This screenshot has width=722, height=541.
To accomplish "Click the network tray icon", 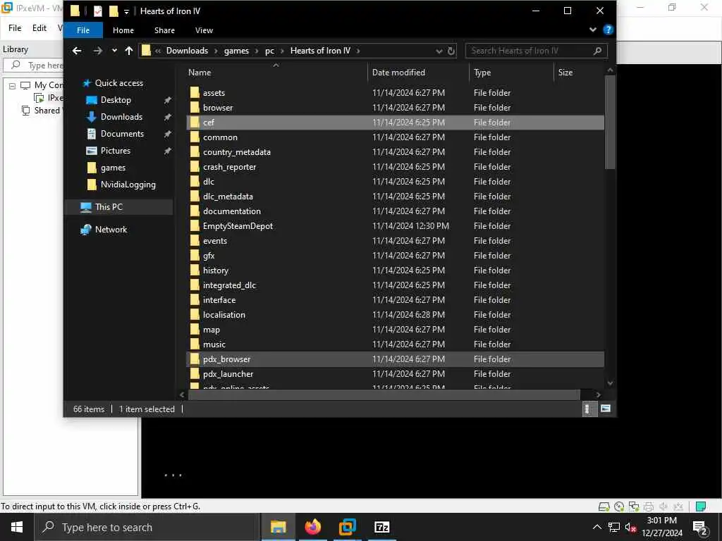I will click(x=614, y=527).
